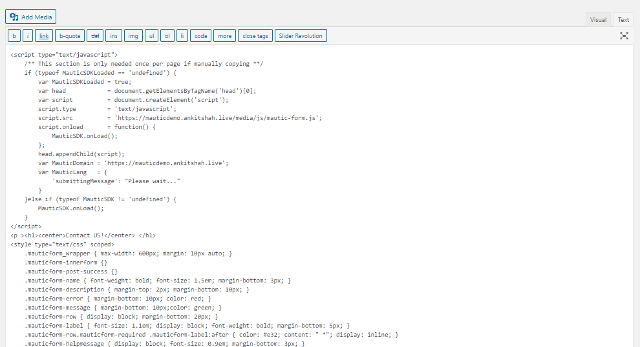Click the first 'MauticSDK.onLoad();' inside the function

(85, 136)
